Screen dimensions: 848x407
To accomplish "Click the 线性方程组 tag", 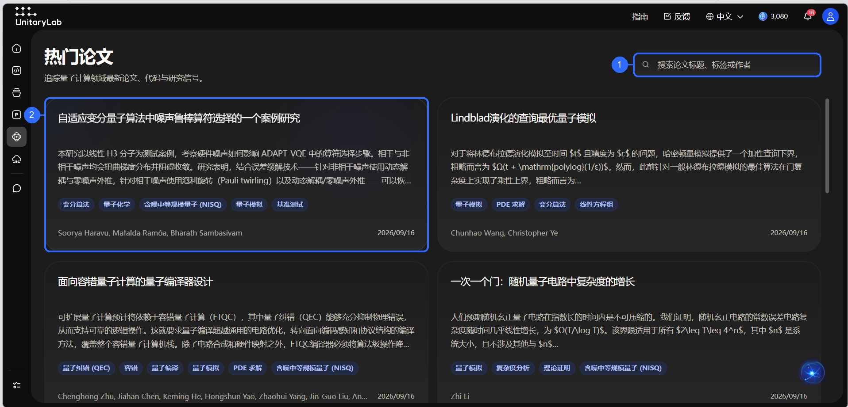I will click(596, 205).
